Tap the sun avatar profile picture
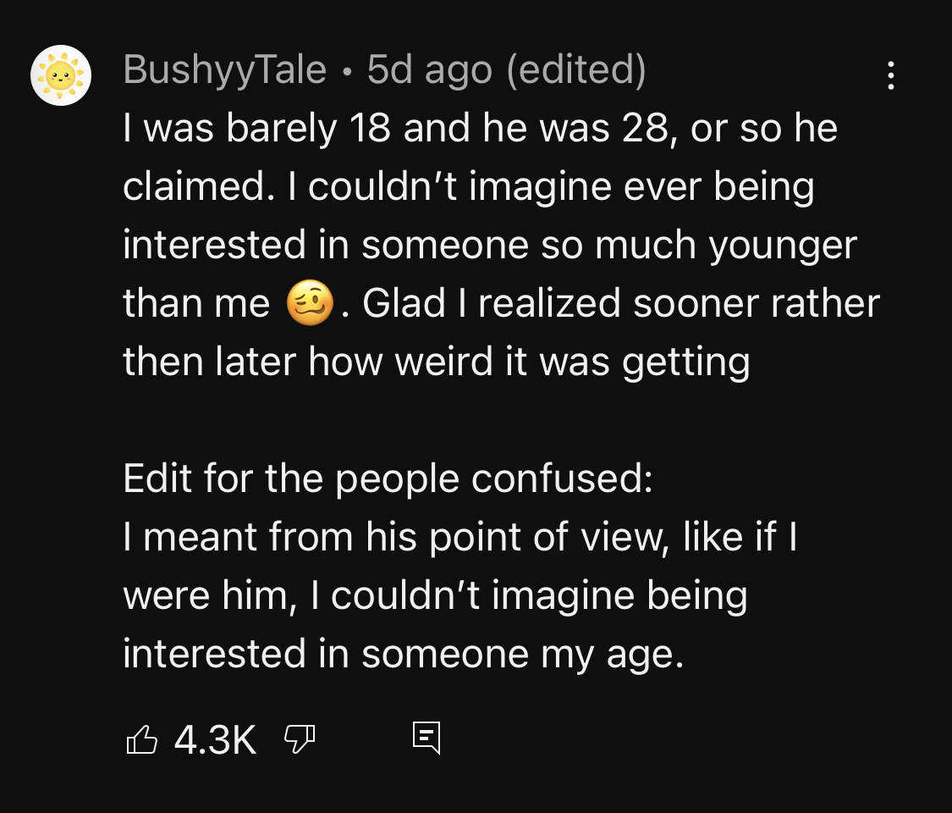The image size is (952, 813). 61,75
